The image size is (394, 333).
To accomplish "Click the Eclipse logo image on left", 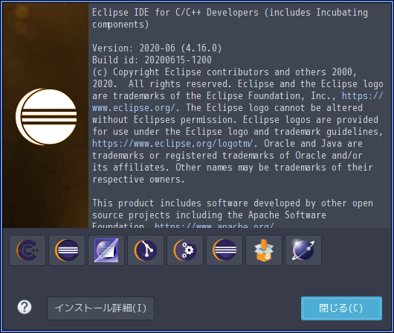I will coord(46,116).
